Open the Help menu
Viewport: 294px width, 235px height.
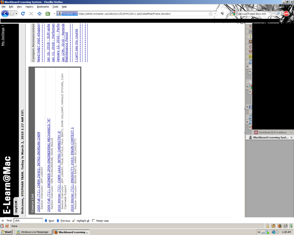tap(64, 7)
